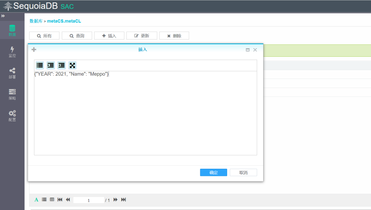This screenshot has width=371, height=210.
Task: Click the 删除 (Delete) button
Action: click(174, 36)
